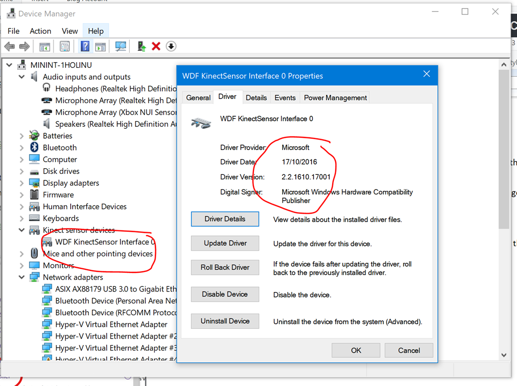Cancel the Properties dialog

click(409, 350)
